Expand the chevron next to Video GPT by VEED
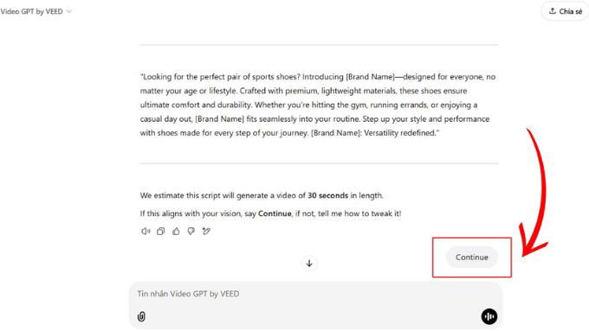589x331 pixels. (x=69, y=11)
